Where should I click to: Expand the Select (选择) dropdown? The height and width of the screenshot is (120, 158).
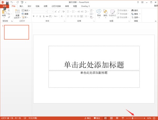pyautogui.click(x=137, y=17)
